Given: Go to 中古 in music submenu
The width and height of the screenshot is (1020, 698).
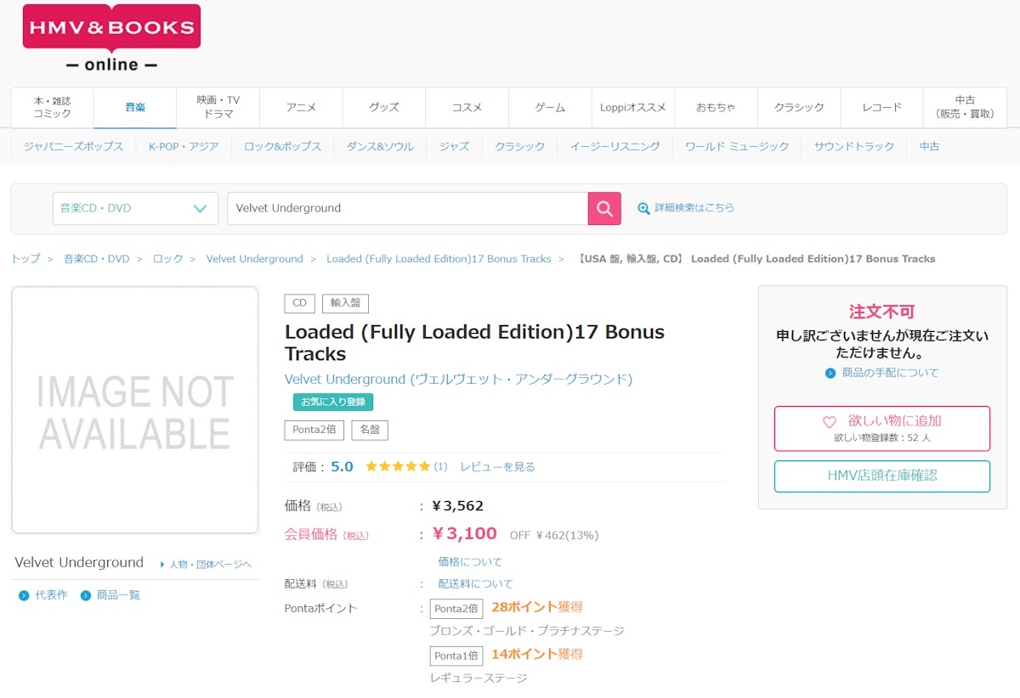Looking at the screenshot, I should coord(929,147).
